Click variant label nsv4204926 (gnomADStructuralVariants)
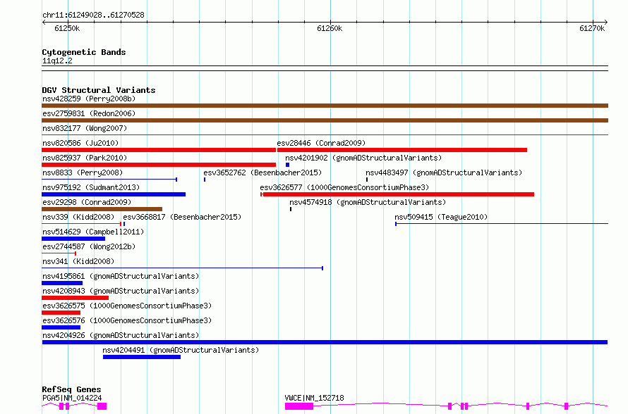 pyautogui.click(x=121, y=335)
